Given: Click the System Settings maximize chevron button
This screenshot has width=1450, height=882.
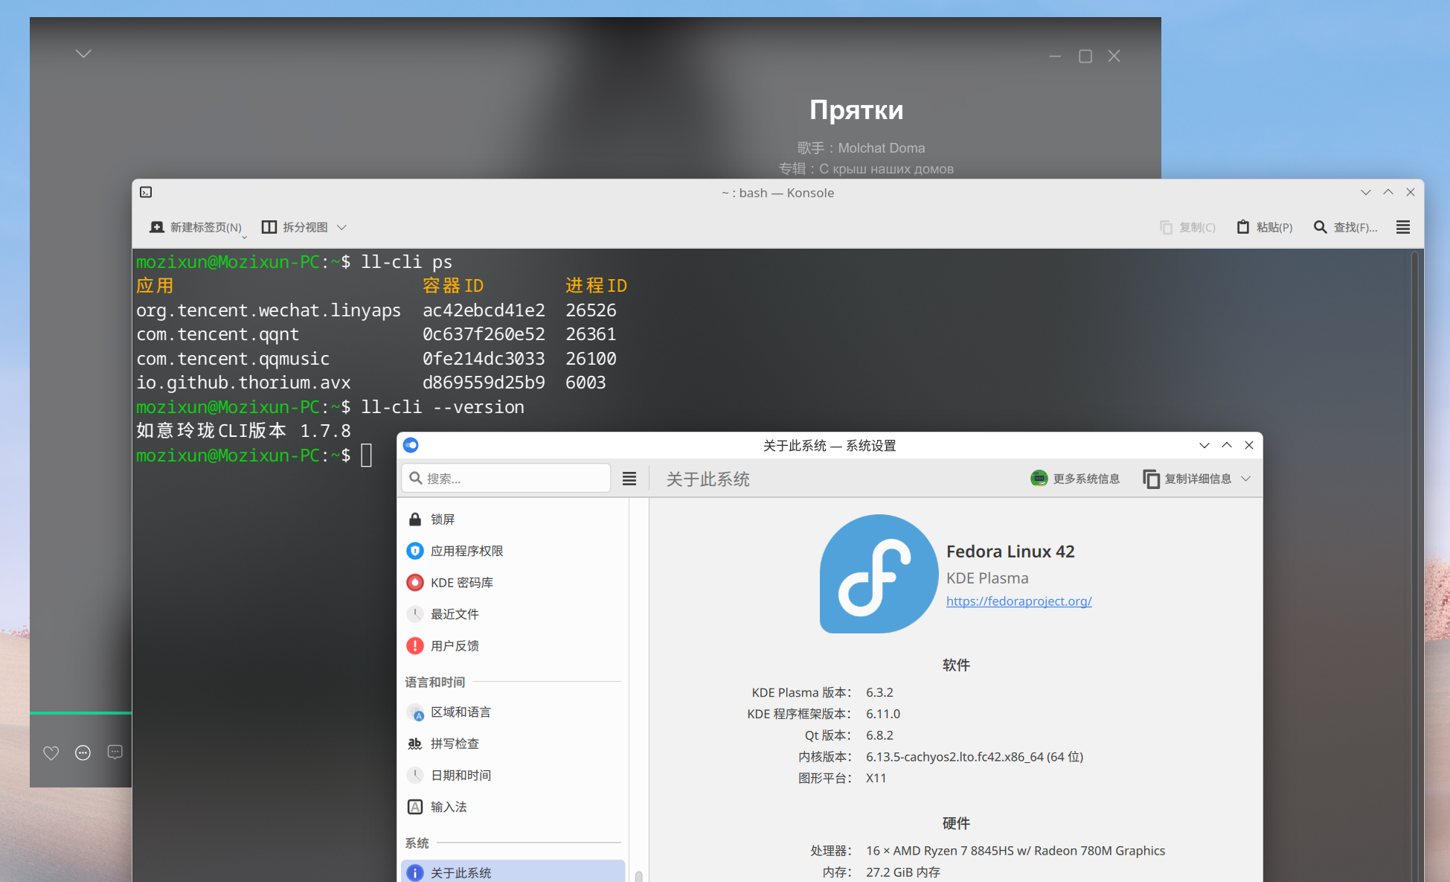Looking at the screenshot, I should tap(1227, 445).
